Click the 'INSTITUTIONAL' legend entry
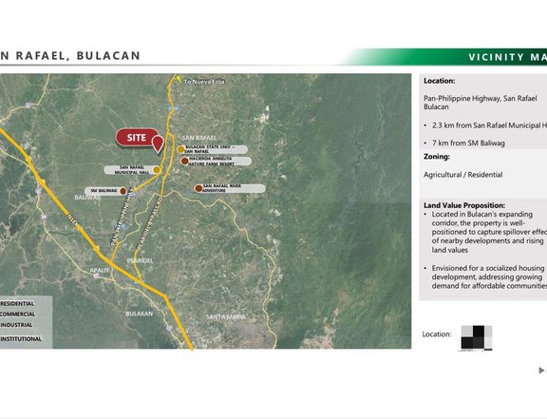 [x=21, y=339]
